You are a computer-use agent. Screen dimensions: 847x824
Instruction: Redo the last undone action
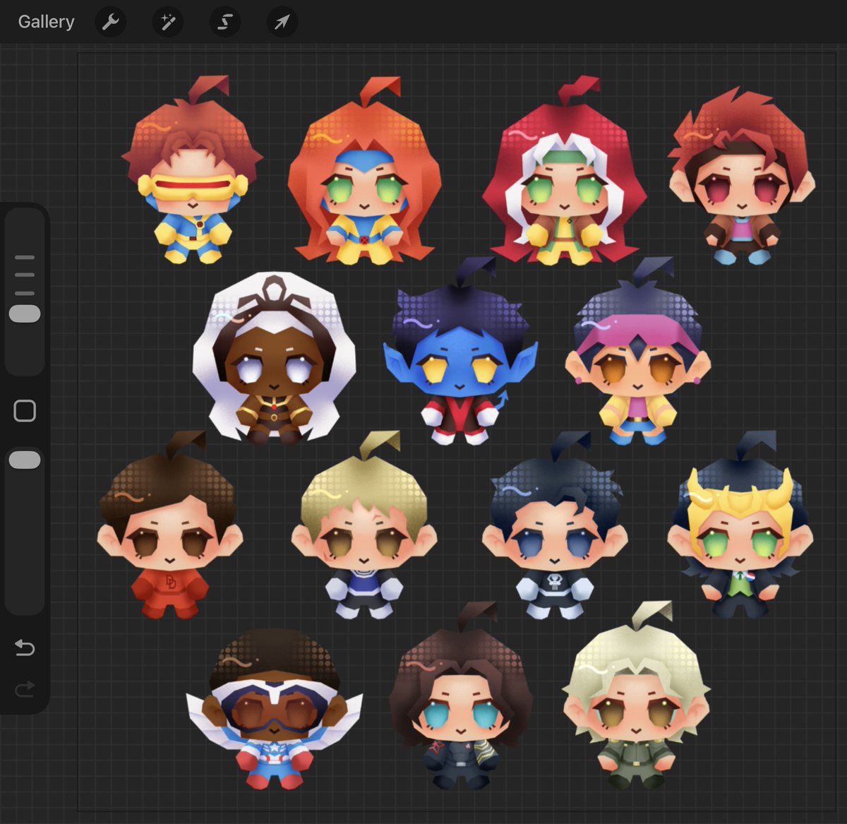25,688
